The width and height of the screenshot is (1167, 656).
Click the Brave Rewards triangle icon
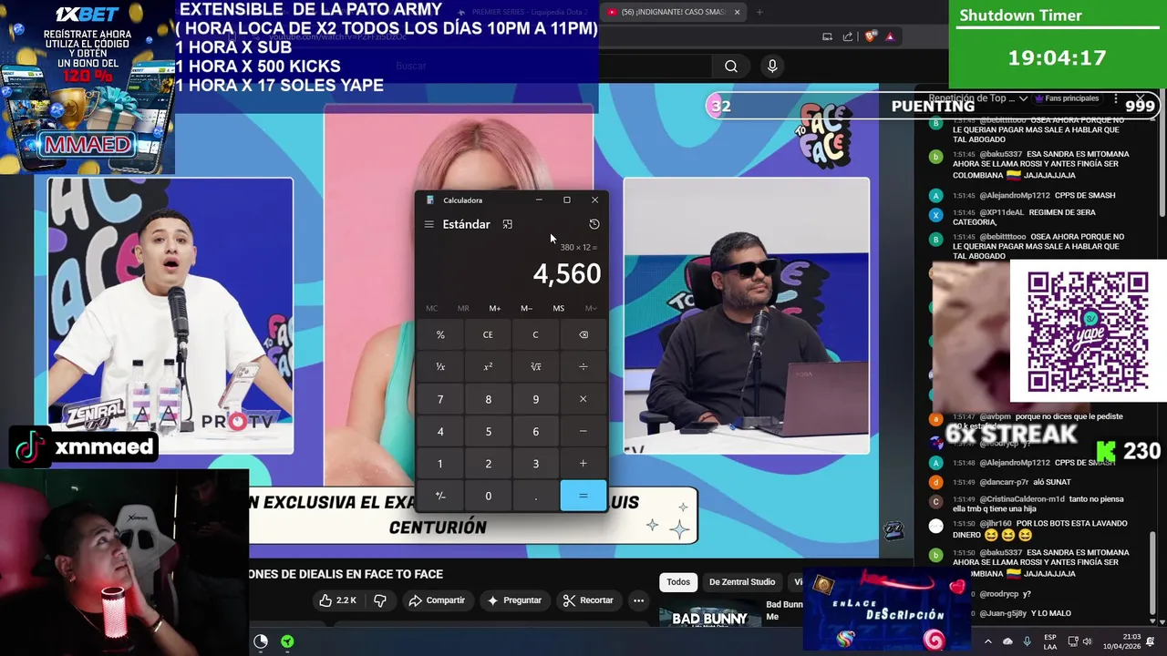tap(890, 36)
